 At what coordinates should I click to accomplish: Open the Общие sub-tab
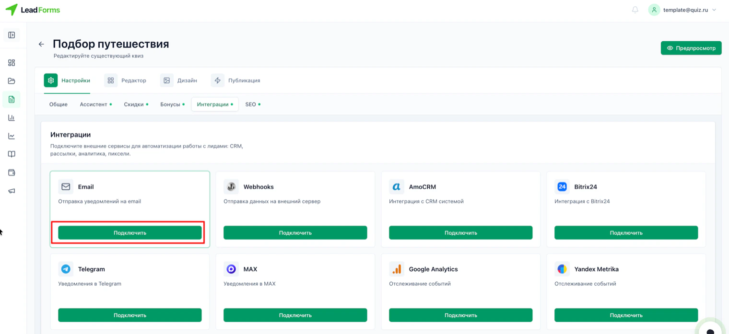pyautogui.click(x=59, y=104)
